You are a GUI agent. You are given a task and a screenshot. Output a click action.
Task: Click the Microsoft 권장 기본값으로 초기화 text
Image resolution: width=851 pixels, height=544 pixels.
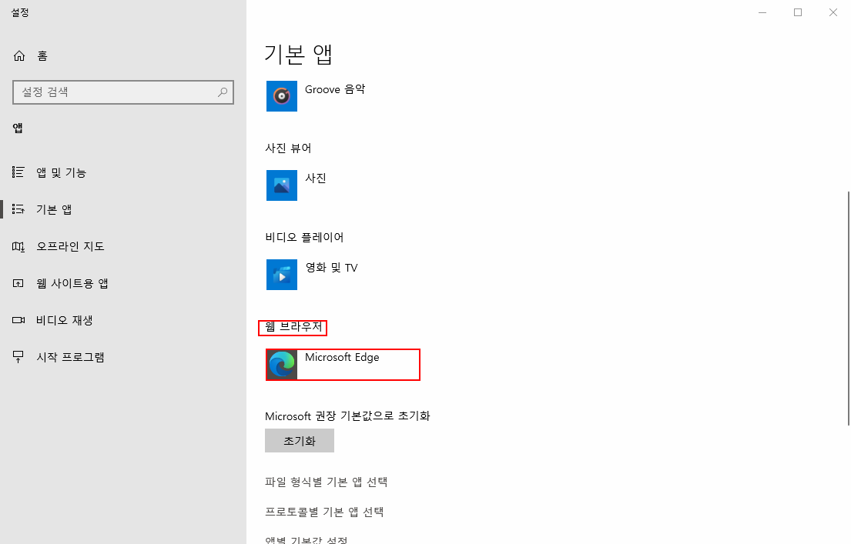pyautogui.click(x=347, y=416)
